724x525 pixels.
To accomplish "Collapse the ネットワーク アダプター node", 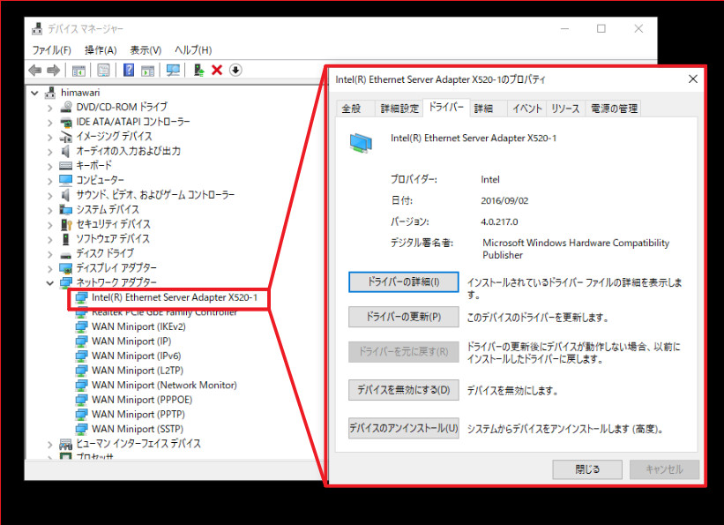I will (50, 282).
